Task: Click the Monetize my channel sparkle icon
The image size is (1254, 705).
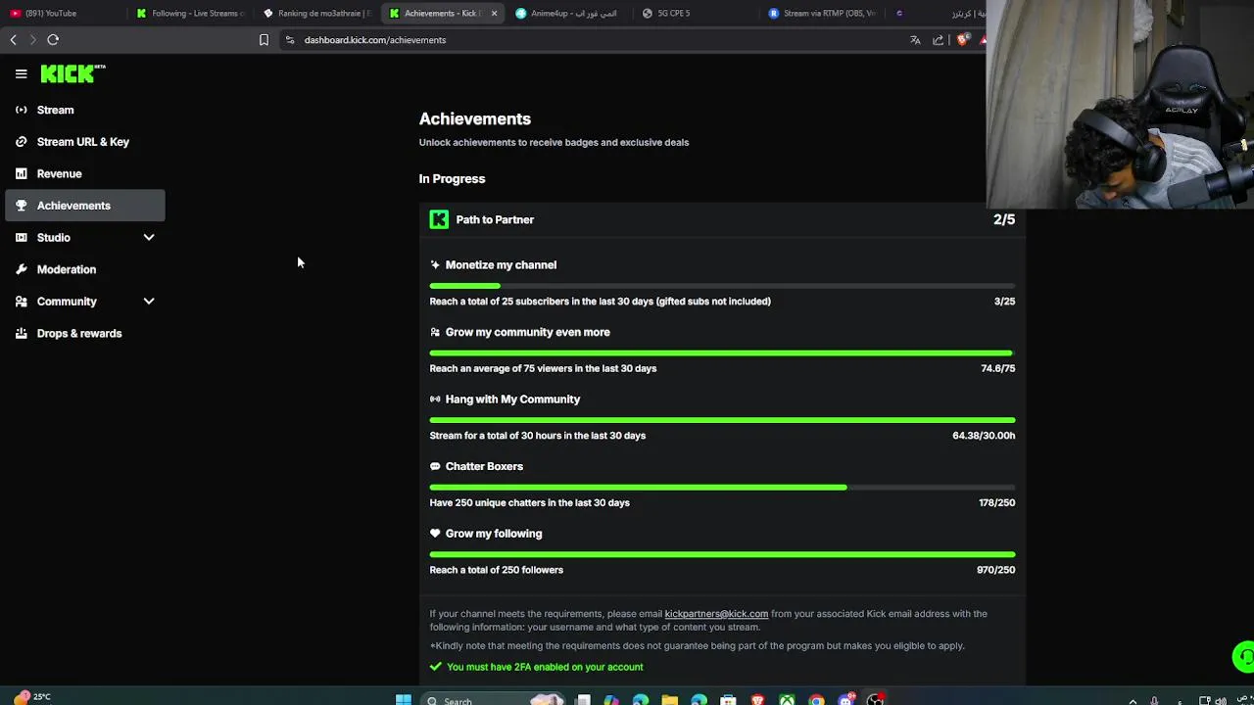Action: [435, 264]
